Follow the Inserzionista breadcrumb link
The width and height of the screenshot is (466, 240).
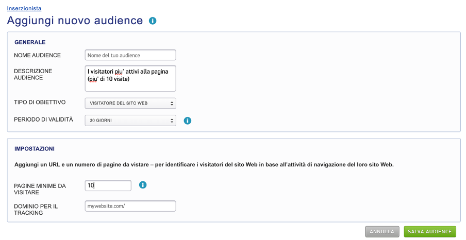[x=24, y=8]
